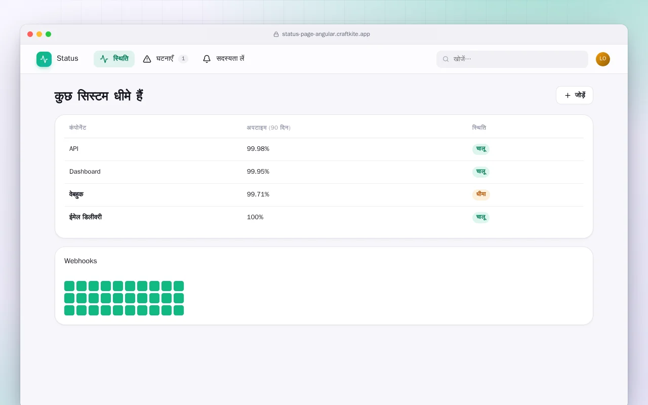Select the API component row
648x405 pixels.
click(324, 149)
